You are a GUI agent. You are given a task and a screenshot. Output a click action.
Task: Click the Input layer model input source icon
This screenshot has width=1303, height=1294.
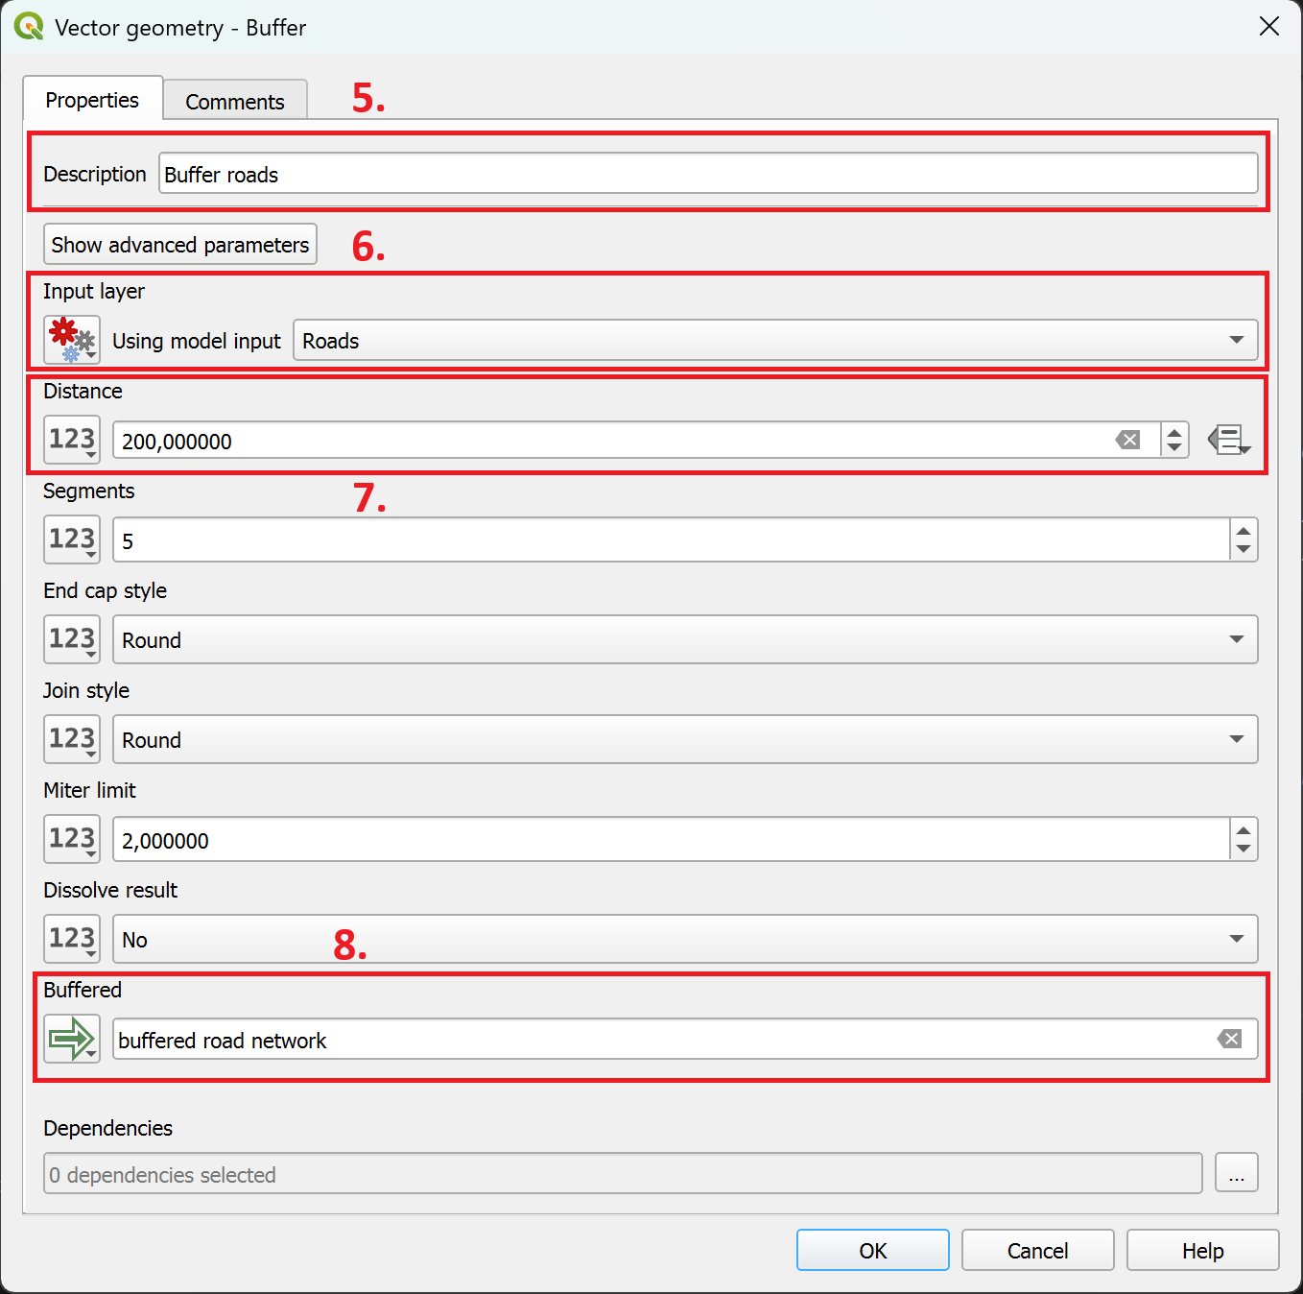[71, 340]
